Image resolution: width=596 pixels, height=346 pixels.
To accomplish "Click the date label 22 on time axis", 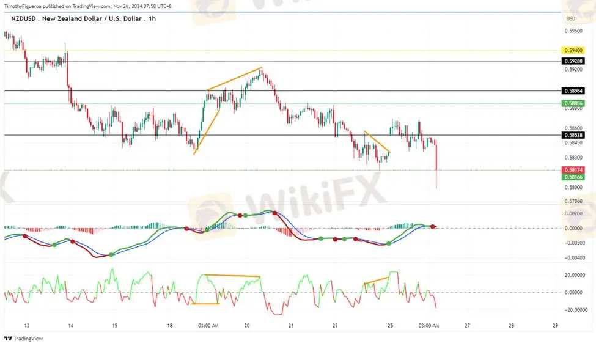I will pyautogui.click(x=335, y=325).
